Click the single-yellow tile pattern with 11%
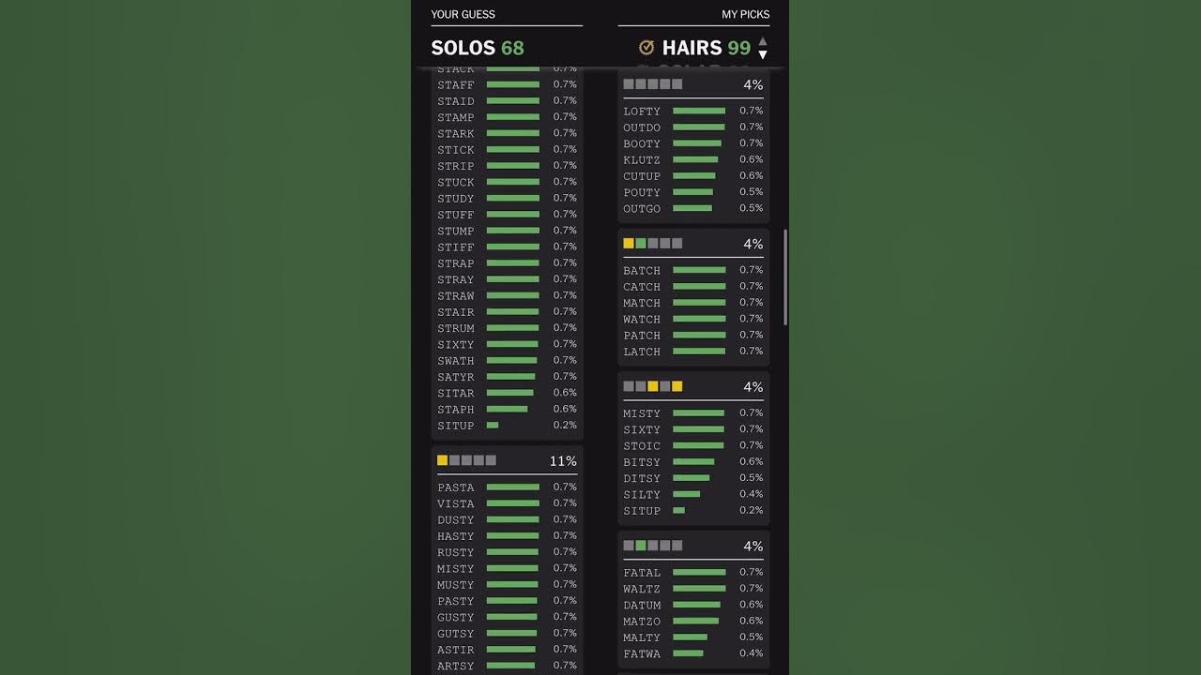 [x=466, y=460]
